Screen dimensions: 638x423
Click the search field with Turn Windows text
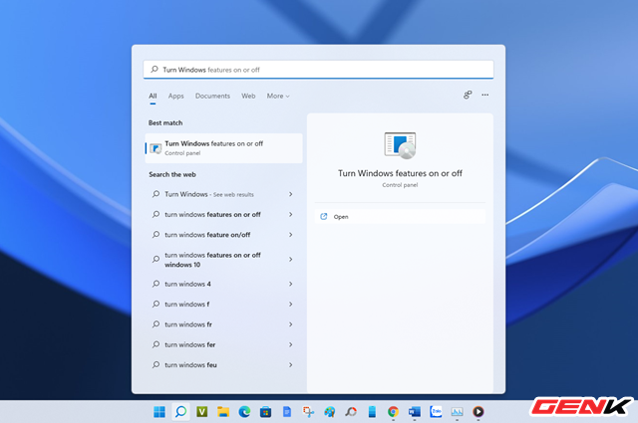(x=318, y=70)
